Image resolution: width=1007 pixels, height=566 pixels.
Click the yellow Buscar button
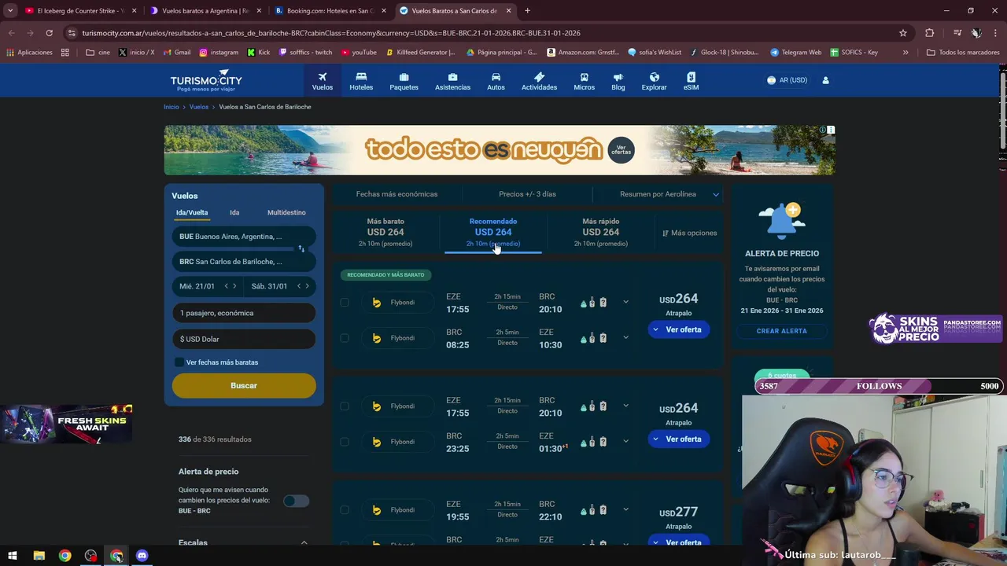tap(244, 386)
